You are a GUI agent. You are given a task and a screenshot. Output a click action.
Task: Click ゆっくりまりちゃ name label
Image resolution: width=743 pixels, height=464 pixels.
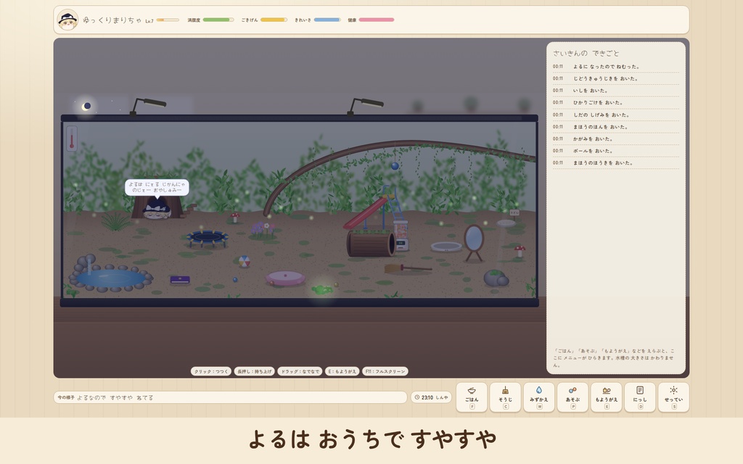click(x=112, y=20)
